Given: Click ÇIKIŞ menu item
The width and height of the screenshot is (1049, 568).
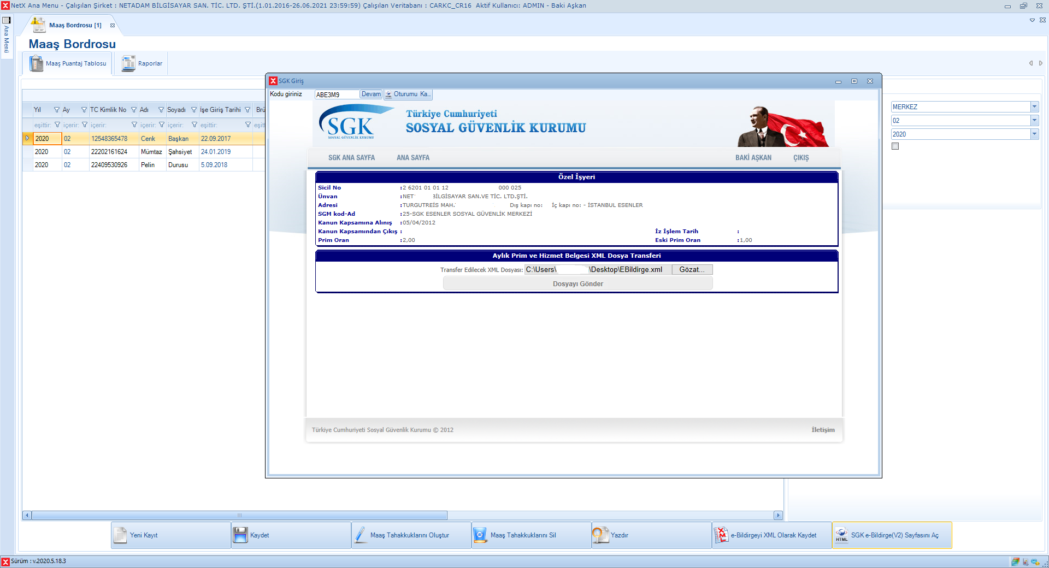Looking at the screenshot, I should tap(801, 158).
